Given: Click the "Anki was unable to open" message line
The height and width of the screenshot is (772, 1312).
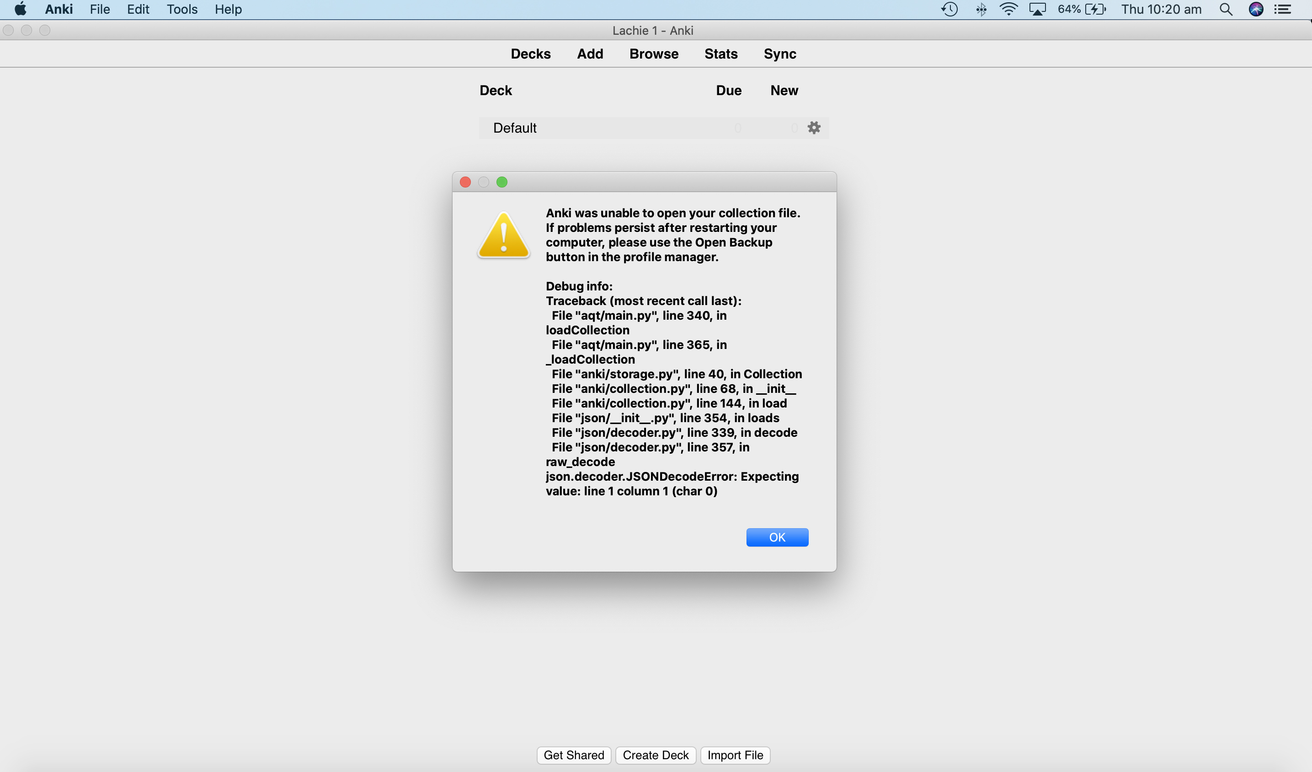Looking at the screenshot, I should coord(672,213).
